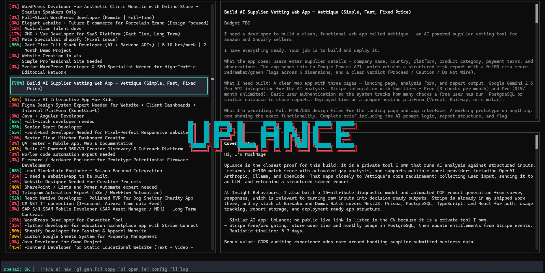This screenshot has height=273, width=545.
Task: Select the Flutter developer education marketplace job
Action: point(109,225)
